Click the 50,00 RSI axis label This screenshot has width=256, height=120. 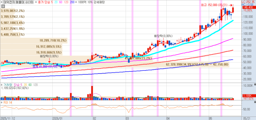tap(247, 109)
